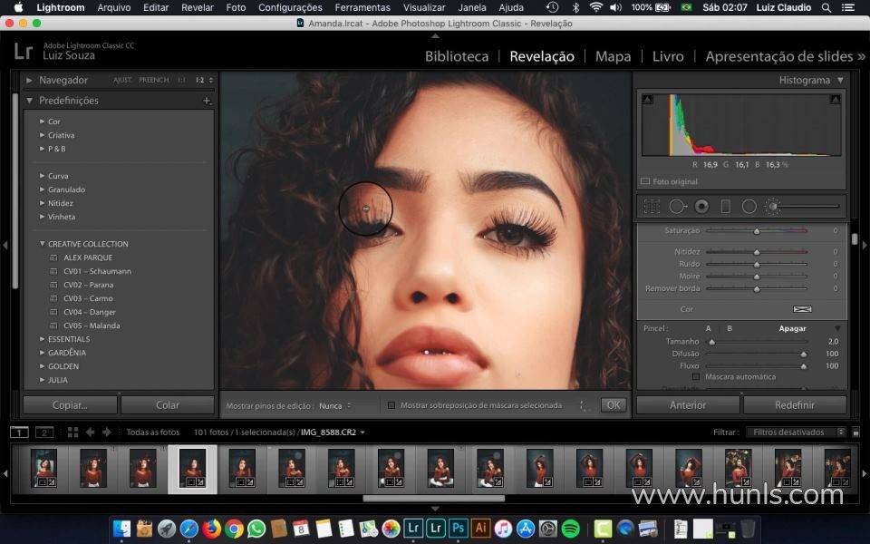Image resolution: width=870 pixels, height=544 pixels.
Task: Click the Copiar... button
Action: click(x=70, y=405)
